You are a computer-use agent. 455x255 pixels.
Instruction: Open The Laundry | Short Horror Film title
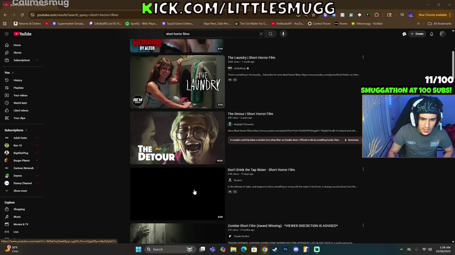click(x=251, y=58)
